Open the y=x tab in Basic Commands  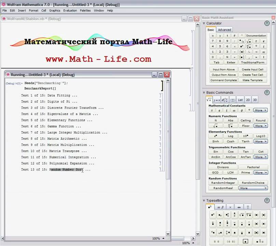[217, 100]
